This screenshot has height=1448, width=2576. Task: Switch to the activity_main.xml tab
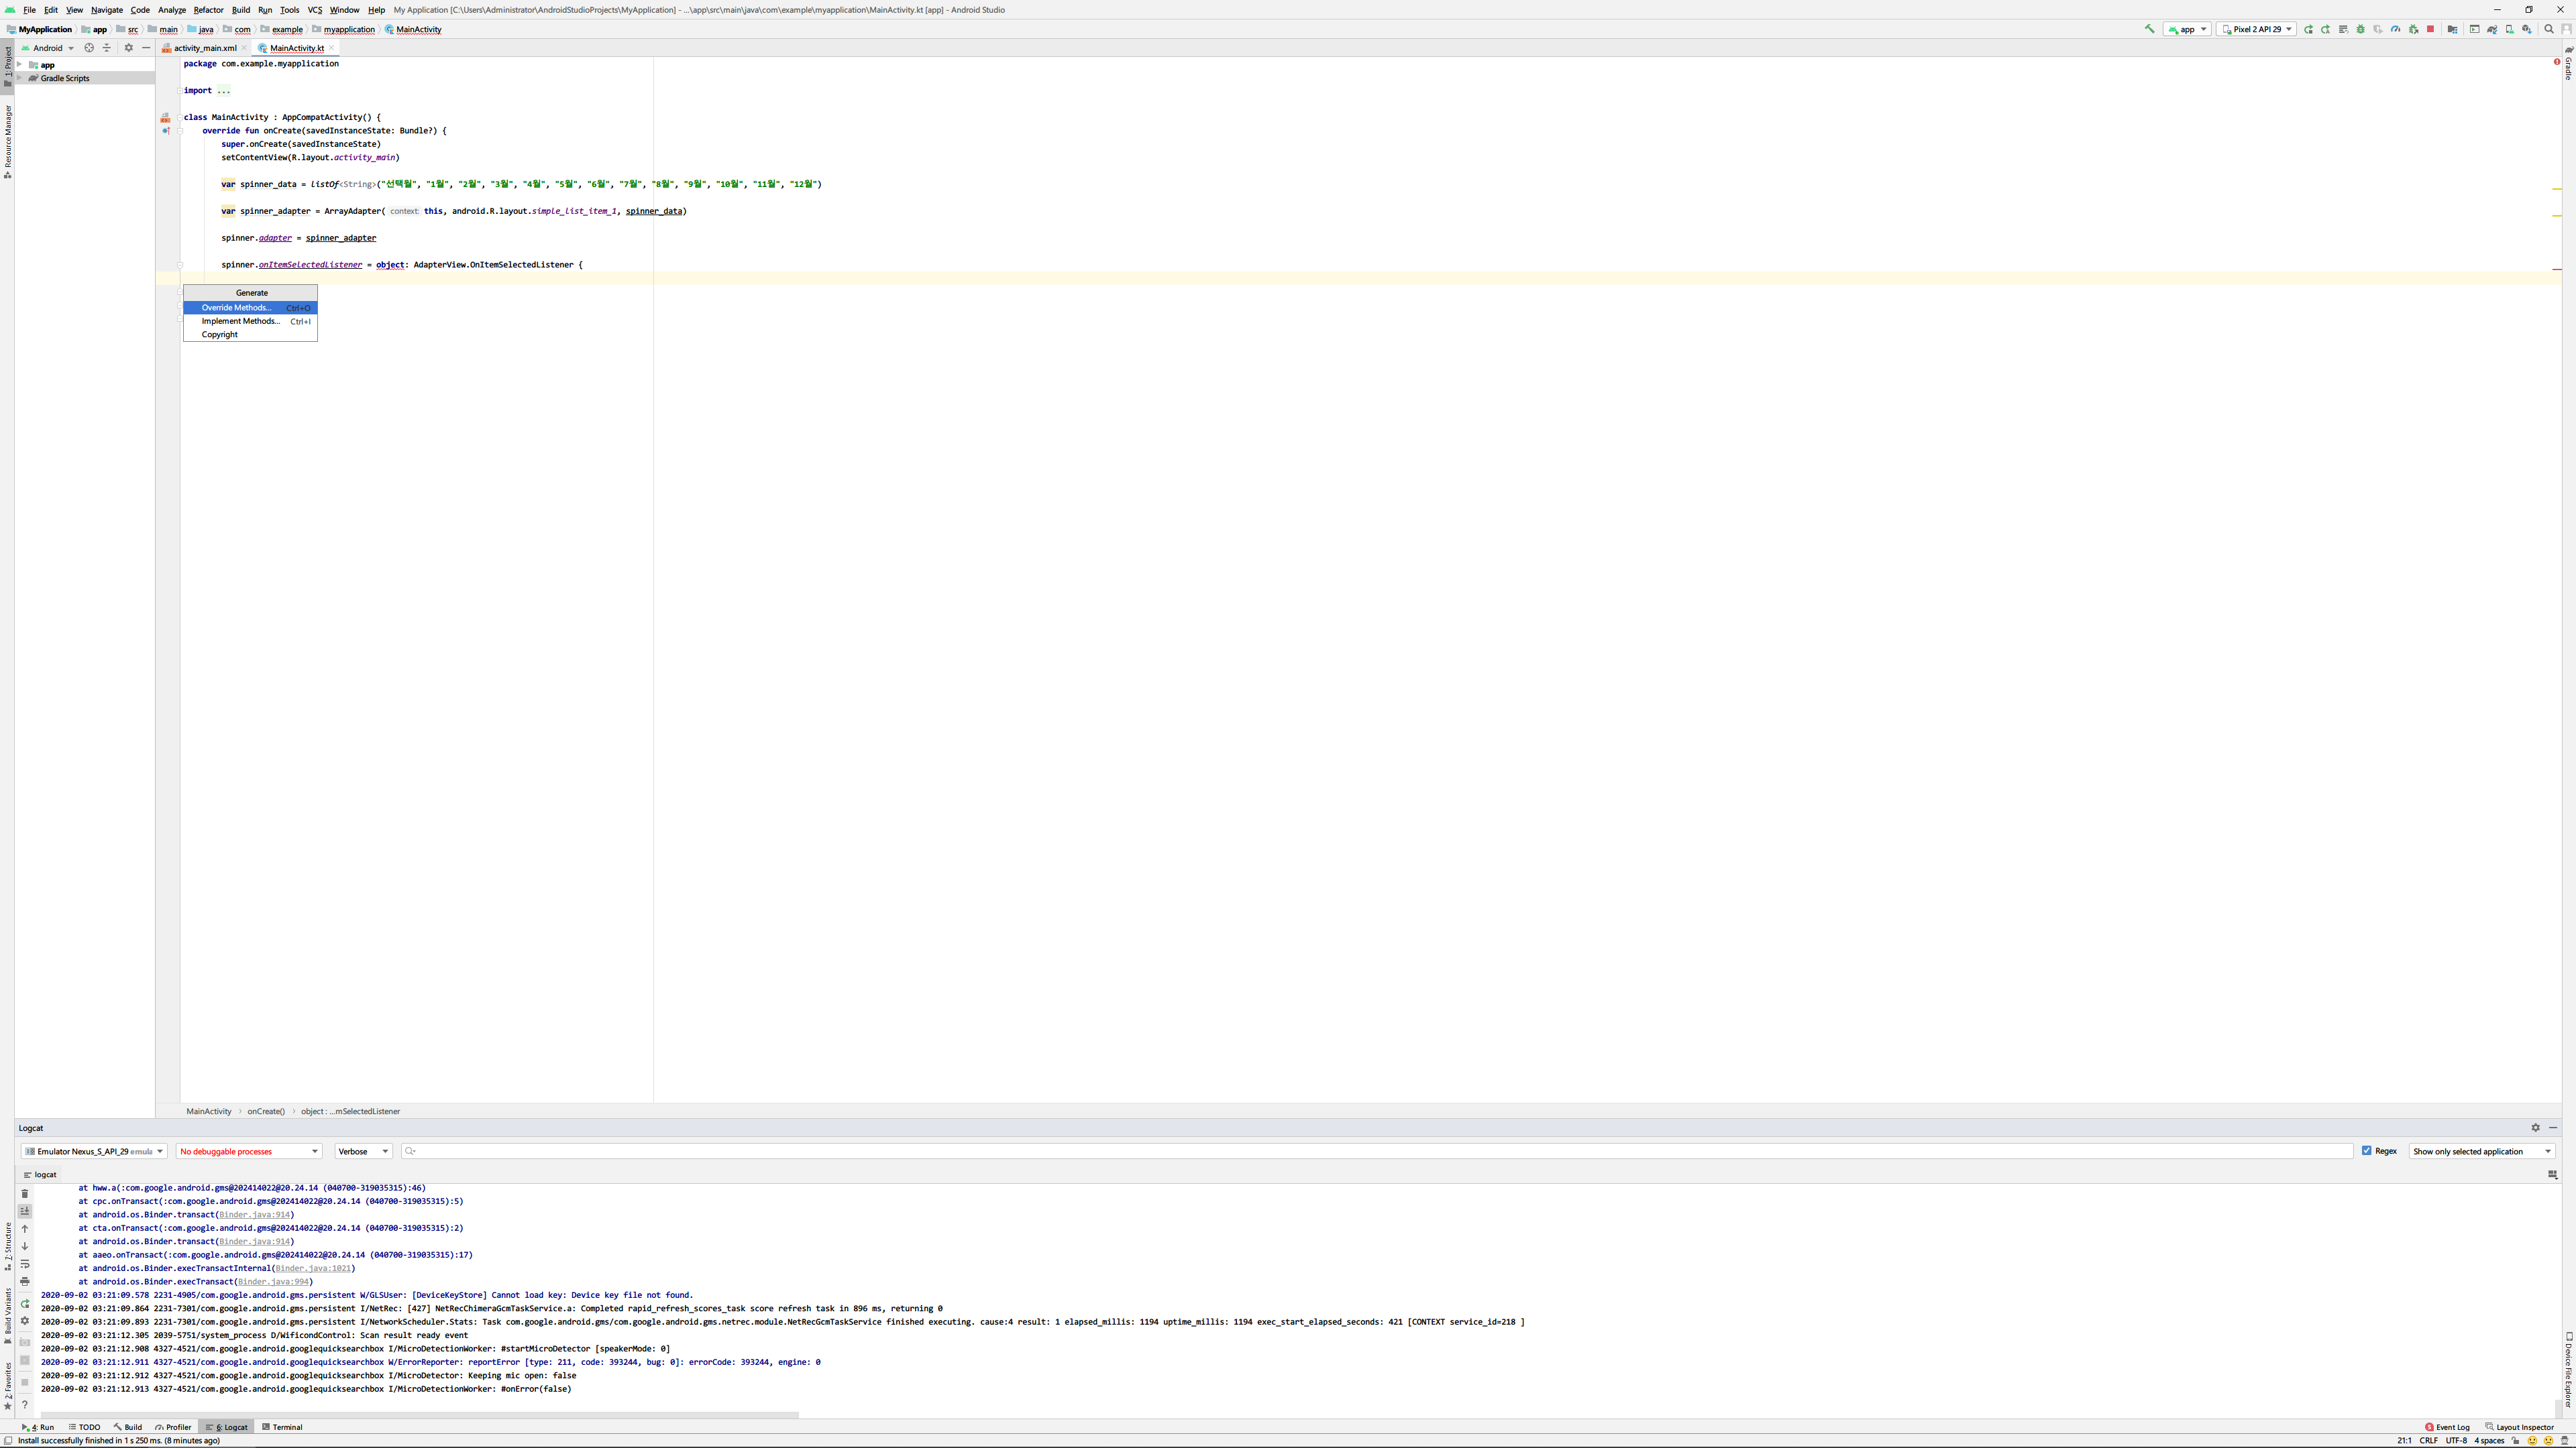[204, 48]
